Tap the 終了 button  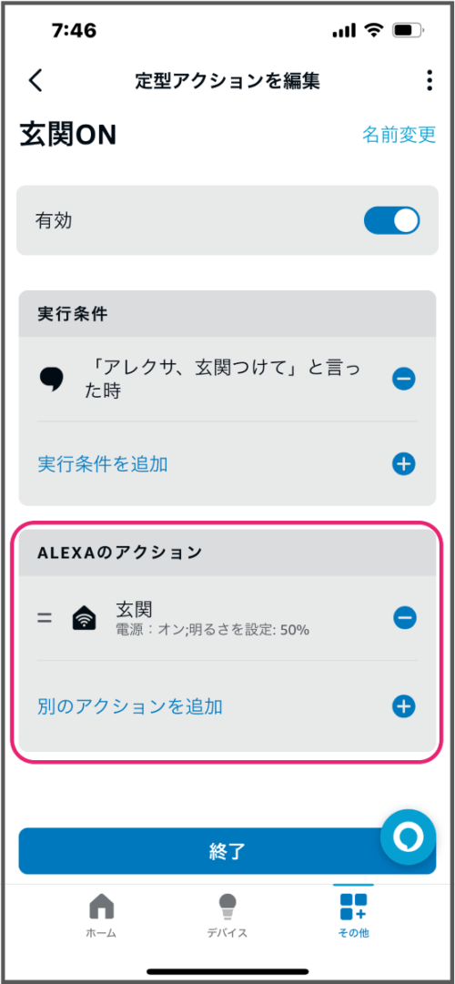pos(227,851)
